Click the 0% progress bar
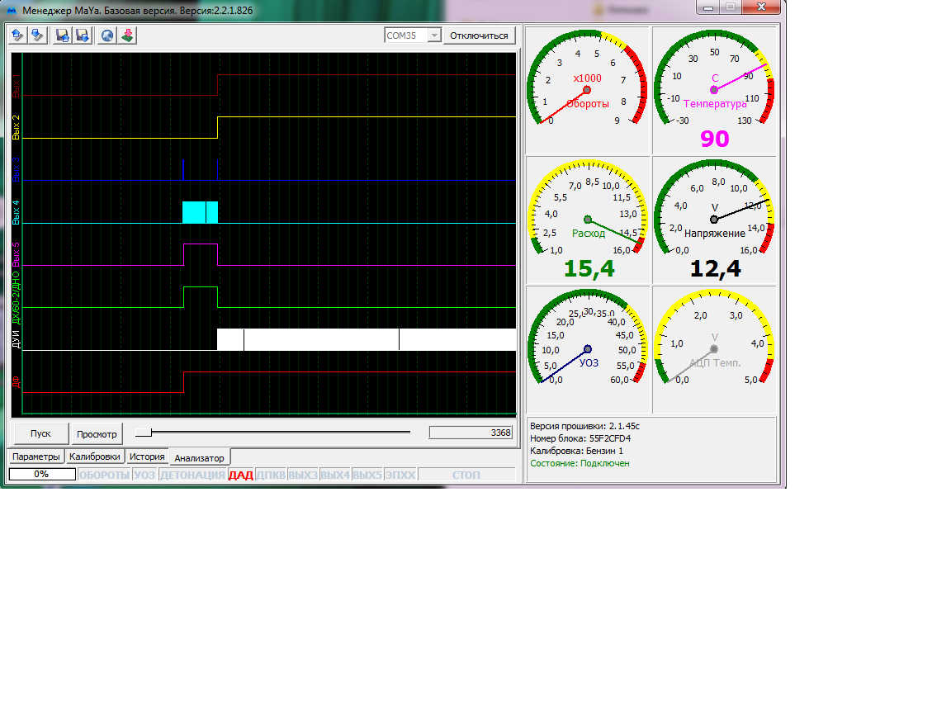951x719 pixels. (42, 474)
